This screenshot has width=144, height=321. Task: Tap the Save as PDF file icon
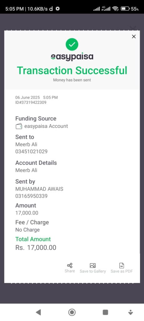[122, 266]
